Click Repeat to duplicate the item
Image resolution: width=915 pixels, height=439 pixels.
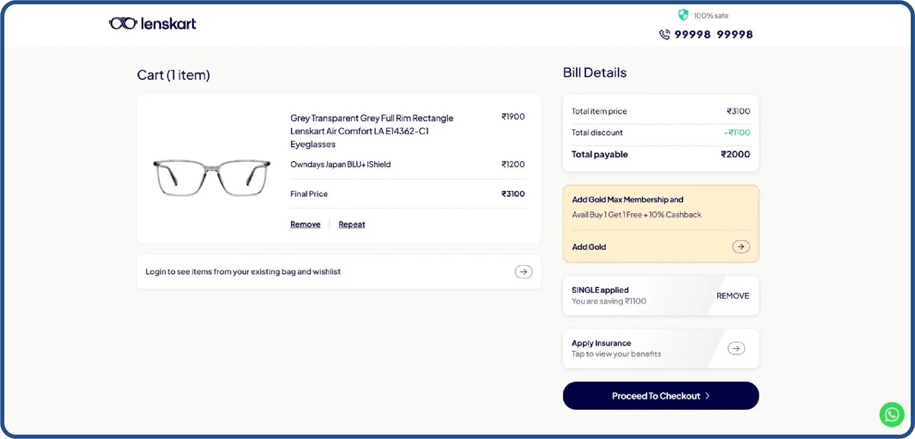[x=351, y=224]
